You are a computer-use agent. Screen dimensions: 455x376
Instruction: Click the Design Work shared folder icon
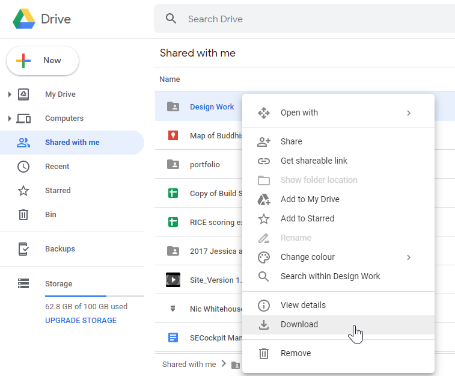click(x=173, y=106)
